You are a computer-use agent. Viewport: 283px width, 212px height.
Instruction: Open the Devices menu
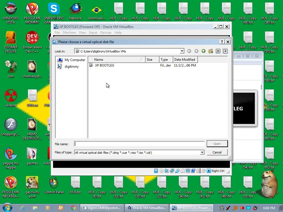pos(106,33)
